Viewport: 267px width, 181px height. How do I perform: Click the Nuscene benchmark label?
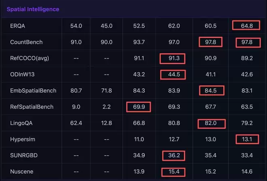coord(21,172)
